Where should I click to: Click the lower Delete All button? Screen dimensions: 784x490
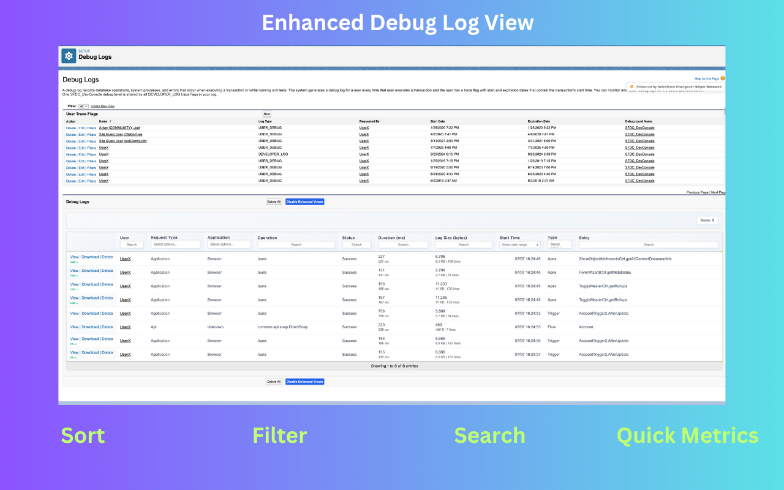pyautogui.click(x=274, y=382)
